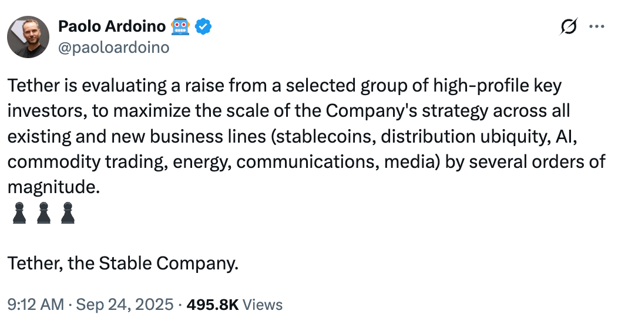Image resolution: width=618 pixels, height=324 pixels.
Task: Click the Views label
Action: click(263, 305)
